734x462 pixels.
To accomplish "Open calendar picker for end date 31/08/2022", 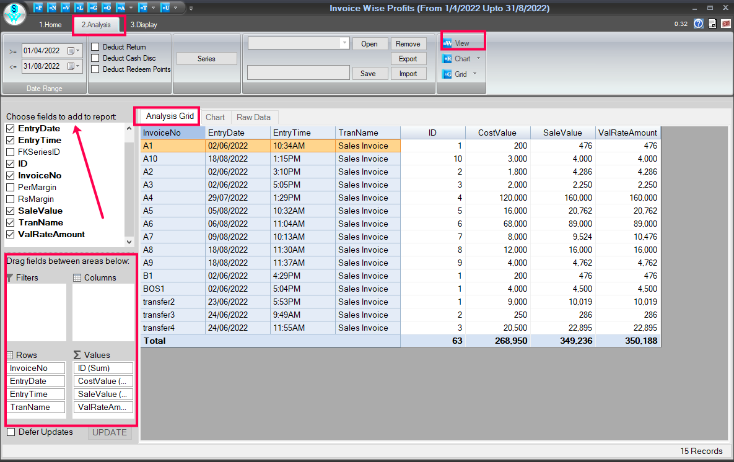I will 71,66.
